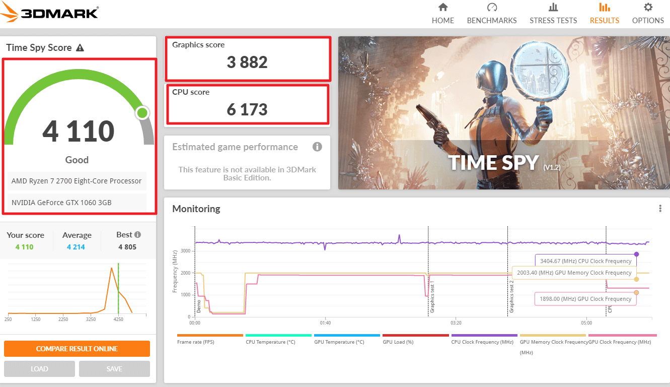Click the Best score 4 805
This screenshot has width=670, height=387.
pos(127,247)
